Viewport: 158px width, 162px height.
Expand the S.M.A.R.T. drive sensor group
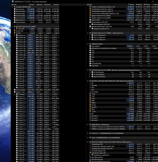point(88,133)
